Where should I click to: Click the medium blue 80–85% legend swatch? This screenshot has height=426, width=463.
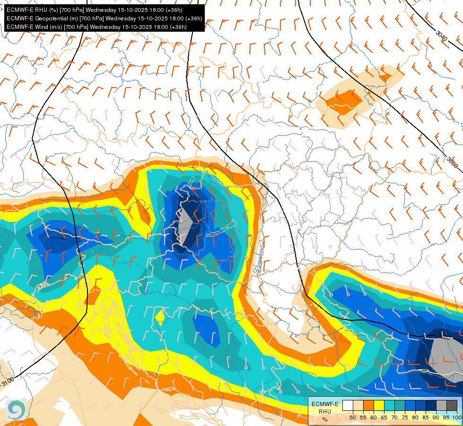pyautogui.click(x=420, y=406)
